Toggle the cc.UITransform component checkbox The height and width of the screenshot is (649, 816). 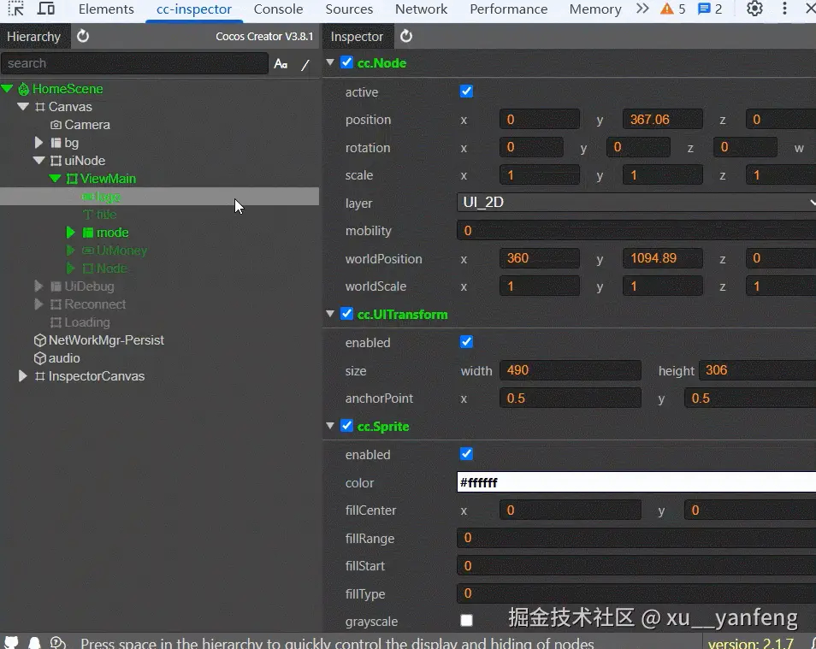coord(346,314)
